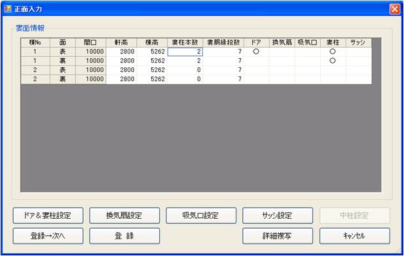This screenshot has height=256, width=404.
Task: Click 軒高 value 2800 in row 2 表
Action: (121, 70)
